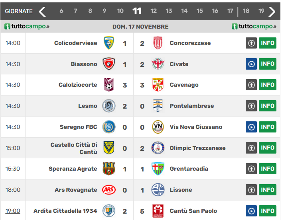Click upload icon for Ars Rovagnate match
The image size is (282, 220).
pyautogui.click(x=251, y=190)
